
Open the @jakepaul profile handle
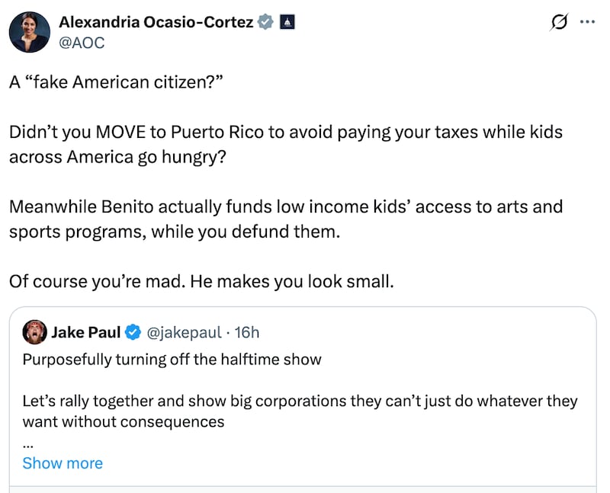(185, 332)
